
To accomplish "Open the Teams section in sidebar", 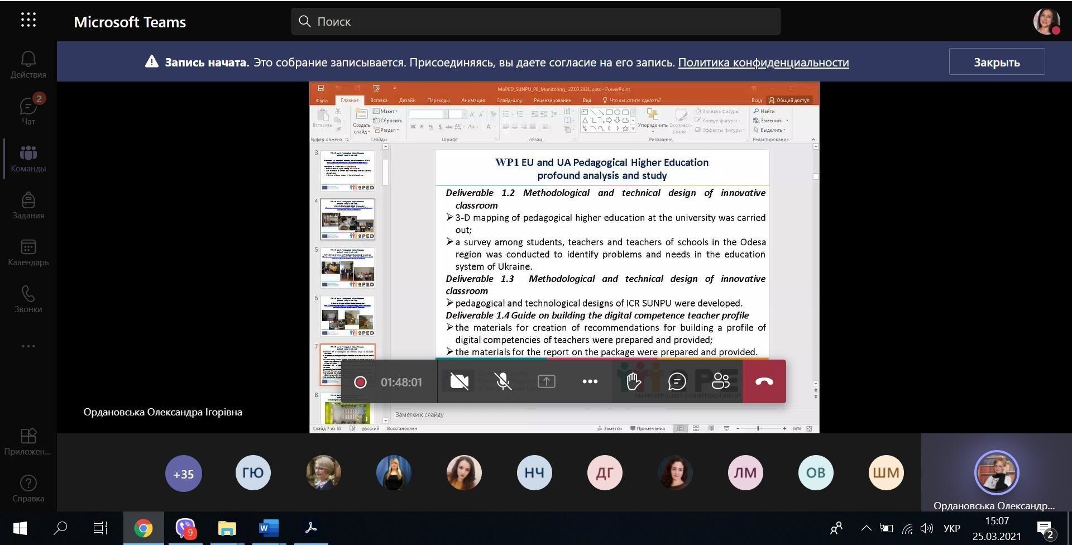I will click(x=28, y=159).
